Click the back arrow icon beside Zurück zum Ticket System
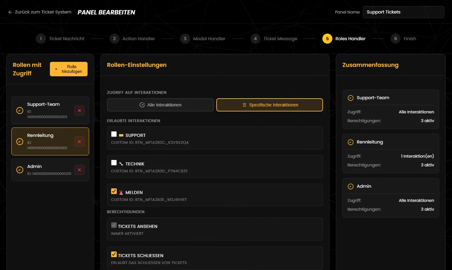 [10, 12]
